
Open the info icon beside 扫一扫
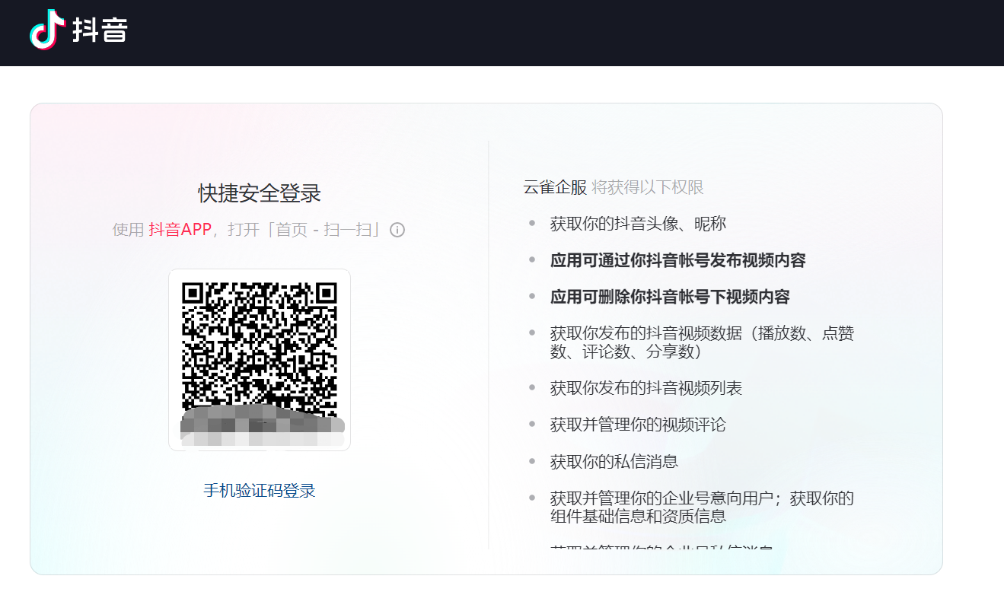(x=397, y=230)
